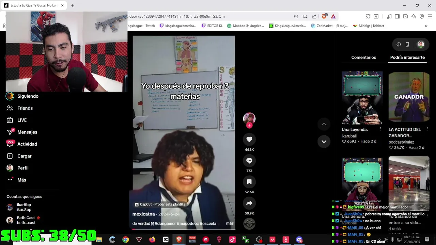Open the Brave Rewards triangle icon
The image size is (436, 245).
(333, 16)
